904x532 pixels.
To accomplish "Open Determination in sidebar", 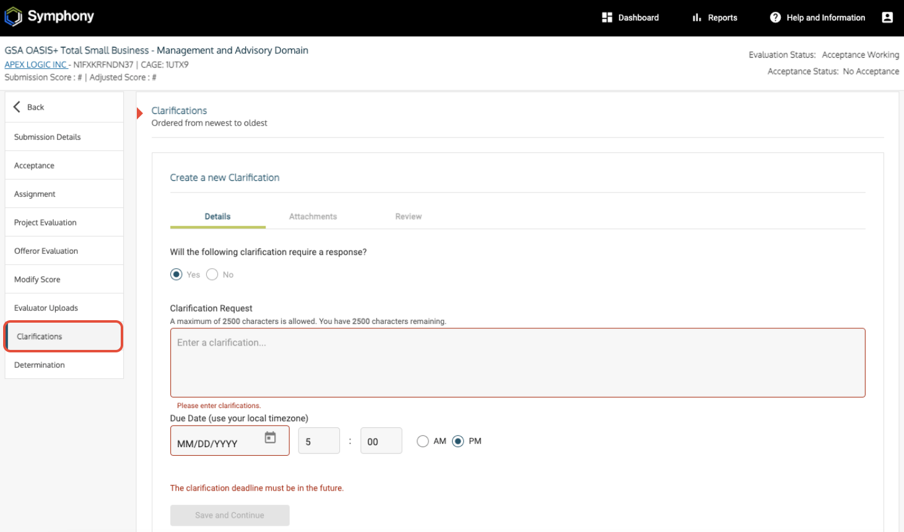I will pos(64,365).
